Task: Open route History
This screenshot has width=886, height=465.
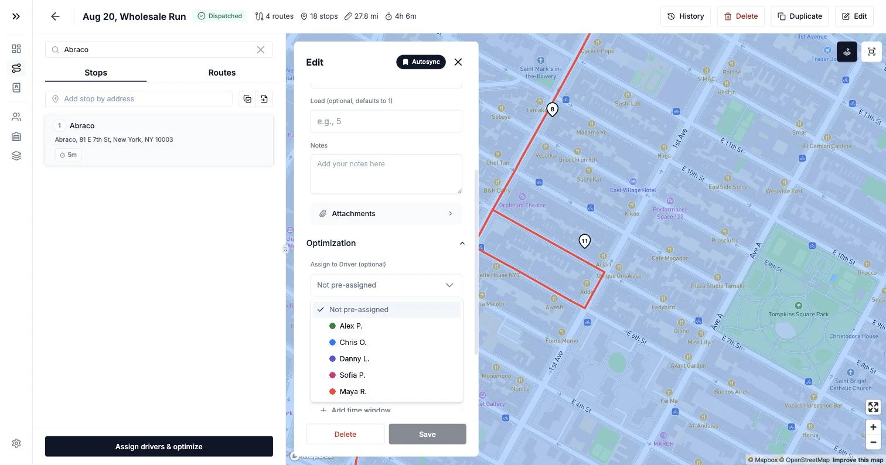Action: (x=686, y=16)
